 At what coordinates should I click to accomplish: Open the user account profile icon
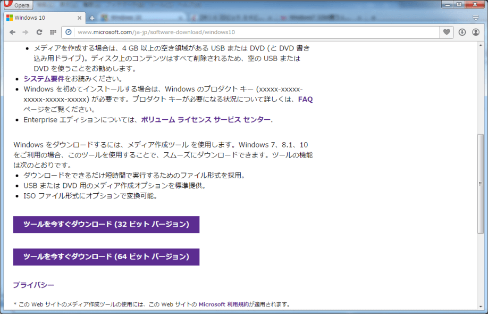tap(476, 32)
